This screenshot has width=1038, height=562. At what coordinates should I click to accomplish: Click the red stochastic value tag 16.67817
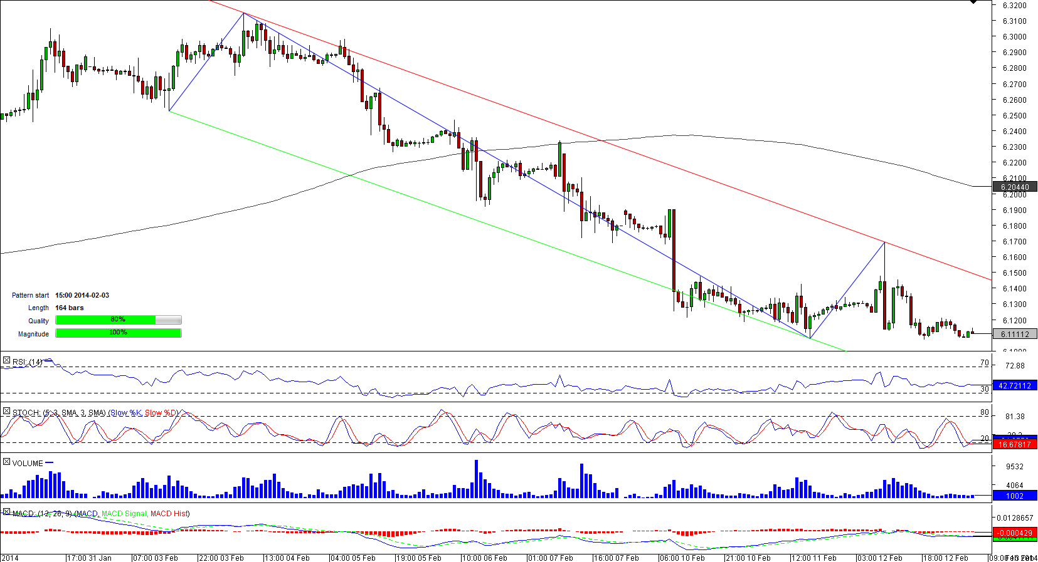click(x=1014, y=444)
